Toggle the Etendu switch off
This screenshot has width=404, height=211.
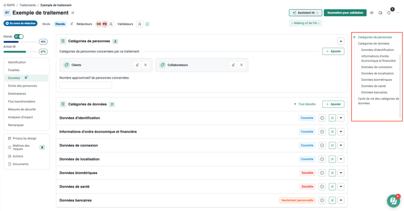[19, 36]
